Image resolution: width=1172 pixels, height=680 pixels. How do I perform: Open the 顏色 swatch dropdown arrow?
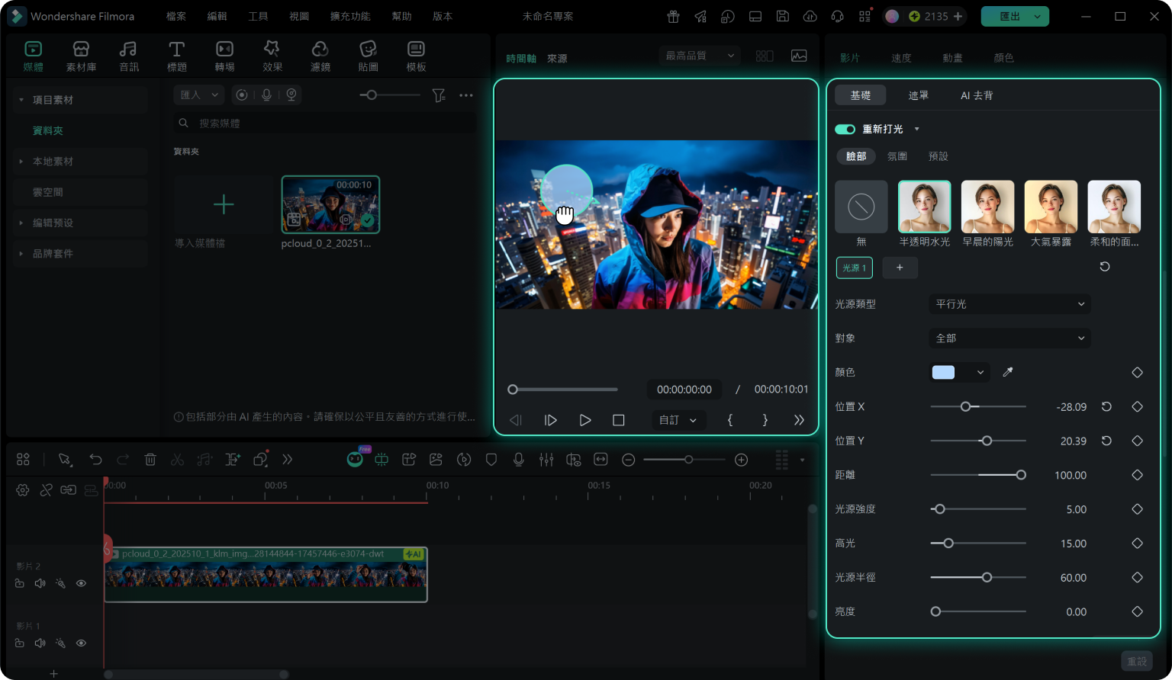980,373
